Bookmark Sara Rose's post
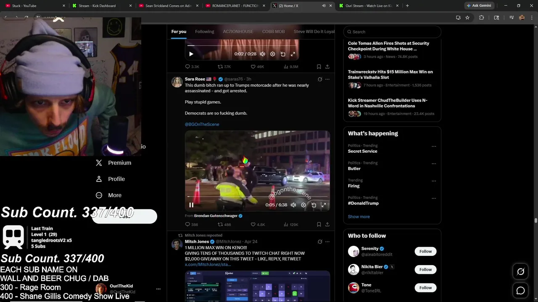Screen dimensions: 538x302 [319, 224]
